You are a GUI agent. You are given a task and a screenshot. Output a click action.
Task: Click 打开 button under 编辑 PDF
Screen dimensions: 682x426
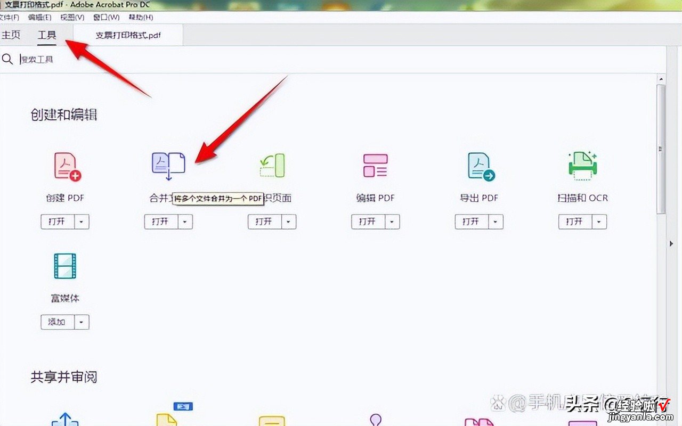coord(368,222)
